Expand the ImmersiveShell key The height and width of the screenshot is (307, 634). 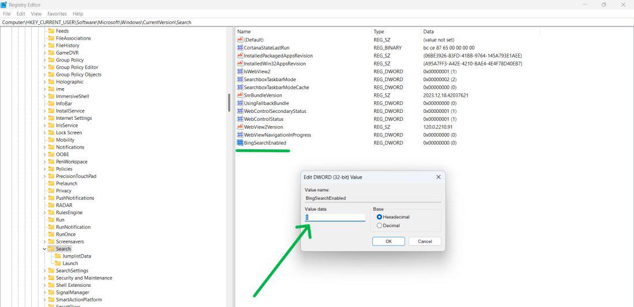pos(44,96)
